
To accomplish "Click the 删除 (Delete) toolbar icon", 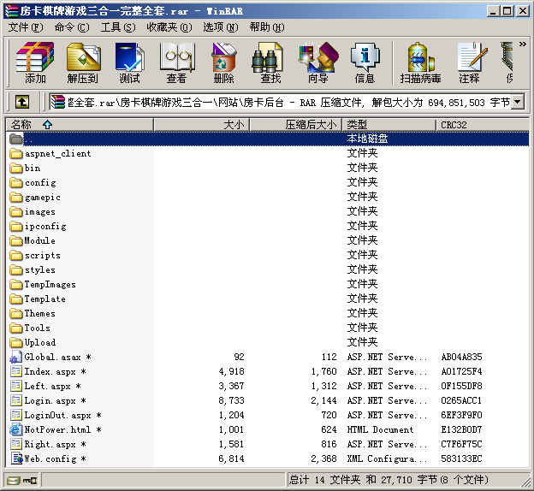I will click(223, 62).
